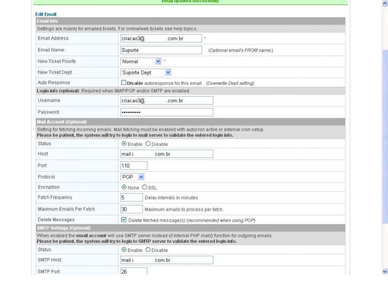Click the SMTP Port label

tap(49, 271)
